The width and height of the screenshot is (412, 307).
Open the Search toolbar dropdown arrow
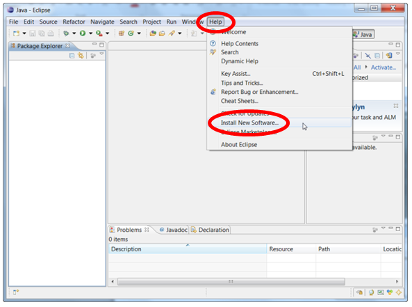(180, 33)
